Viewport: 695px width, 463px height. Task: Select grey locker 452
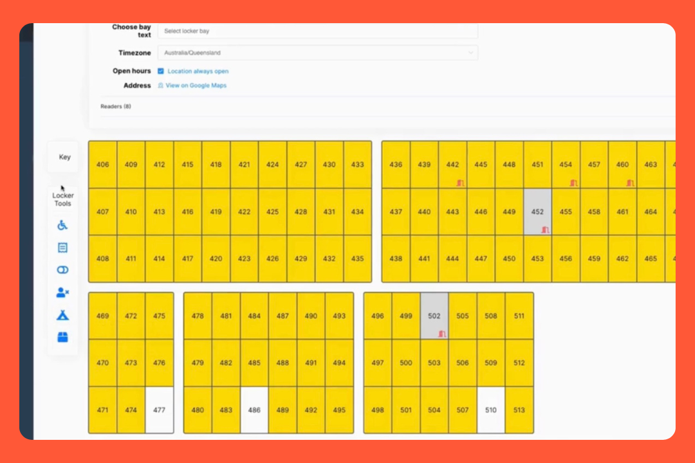[537, 212]
